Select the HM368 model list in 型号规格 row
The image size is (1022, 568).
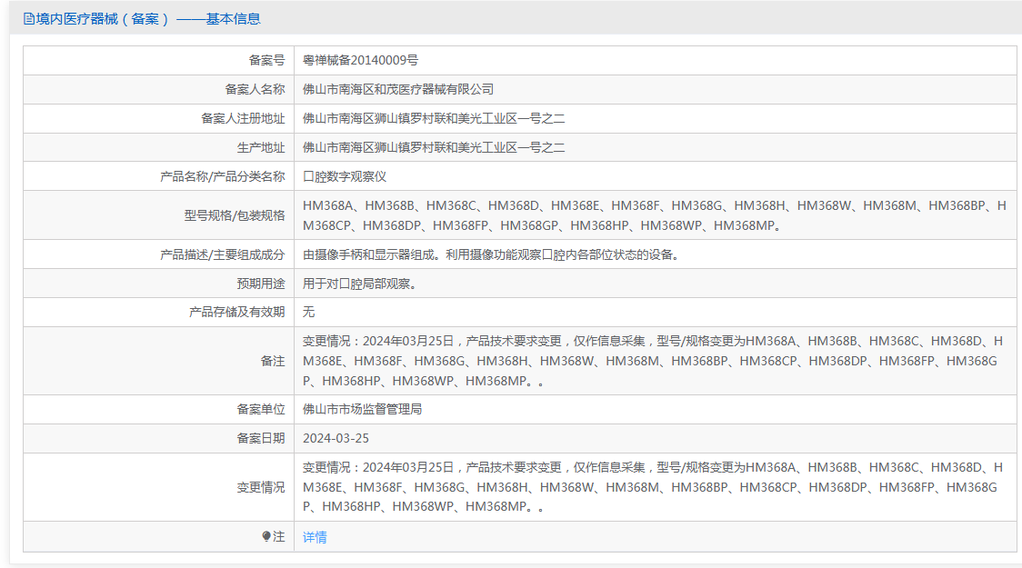[655, 215]
